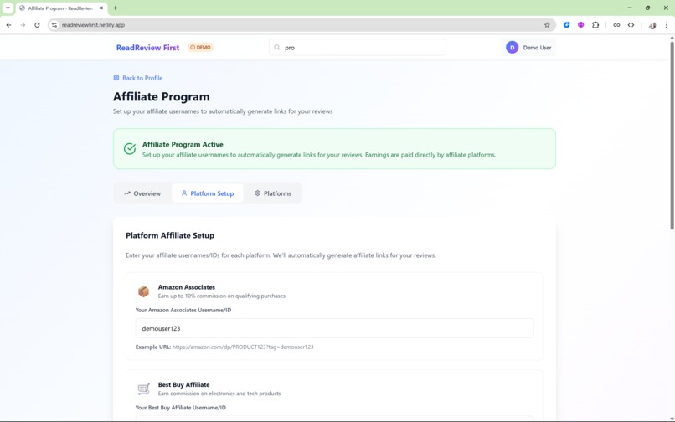675x422 pixels.
Task: Click the 'Platform Affiliate Setup' heading
Action: 170,235
